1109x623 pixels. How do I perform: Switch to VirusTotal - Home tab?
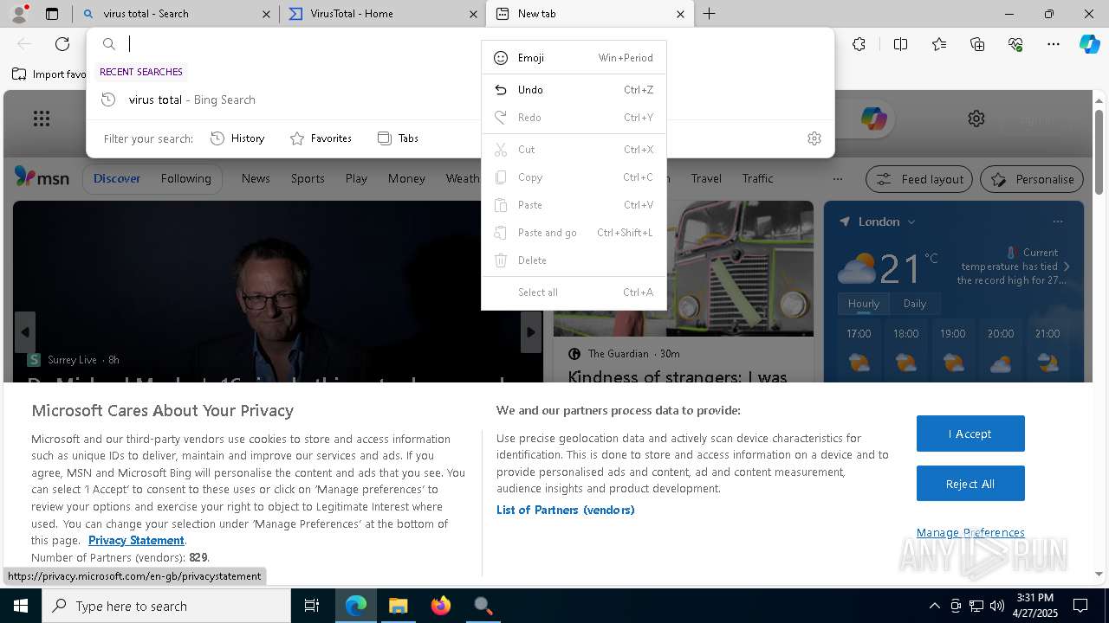point(382,14)
